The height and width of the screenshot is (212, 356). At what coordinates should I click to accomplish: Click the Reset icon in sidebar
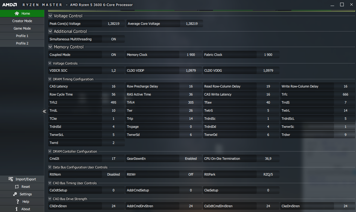click(x=17, y=187)
